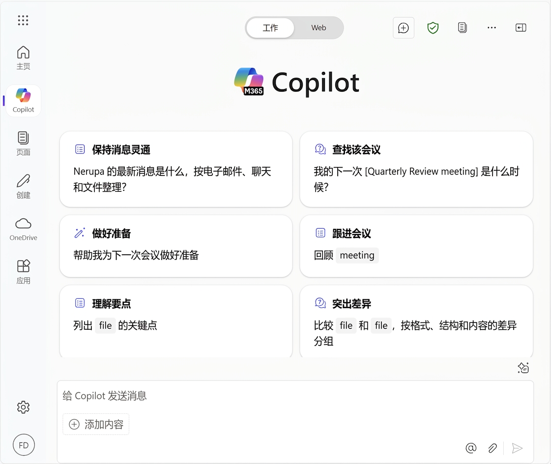This screenshot has height=464, width=551.
Task: Click the send message arrow
Action: 517,448
